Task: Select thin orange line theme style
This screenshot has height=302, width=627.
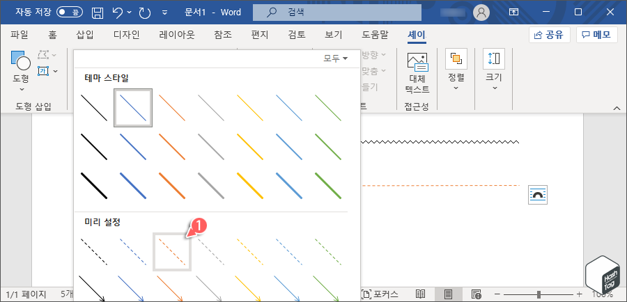Action: 172,108
